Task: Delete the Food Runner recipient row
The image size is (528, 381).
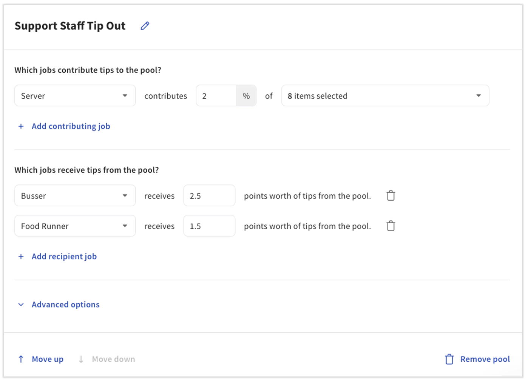Action: pos(391,226)
